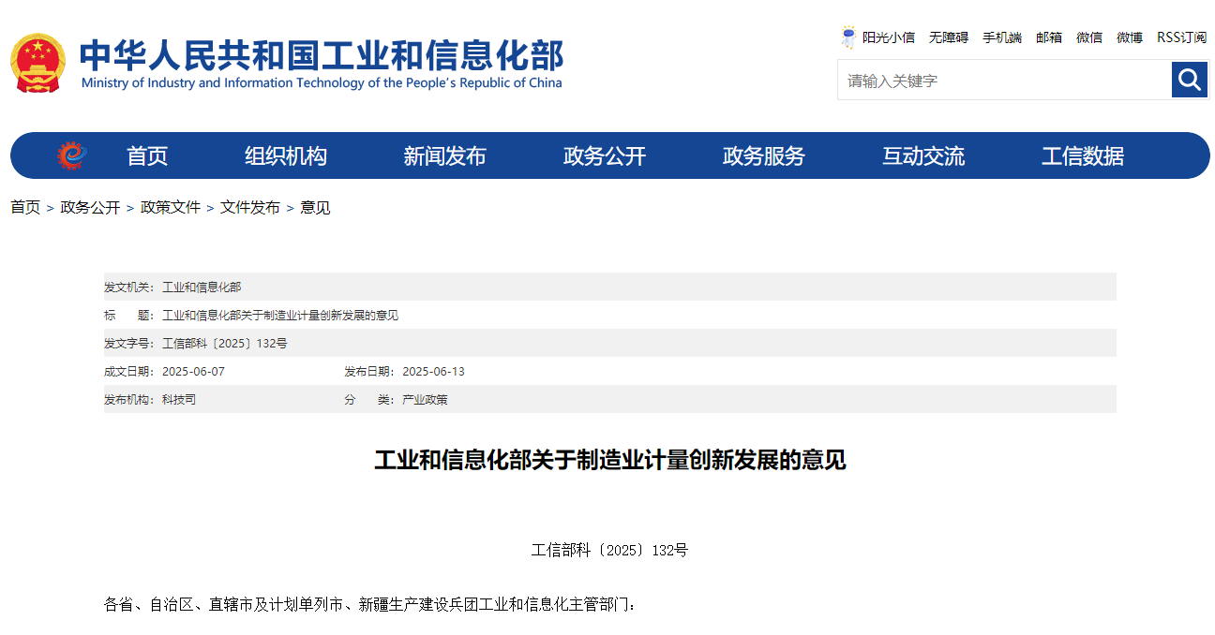Click the 分类 value 产业政策
The width and height of the screenshot is (1215, 635).
(425, 399)
